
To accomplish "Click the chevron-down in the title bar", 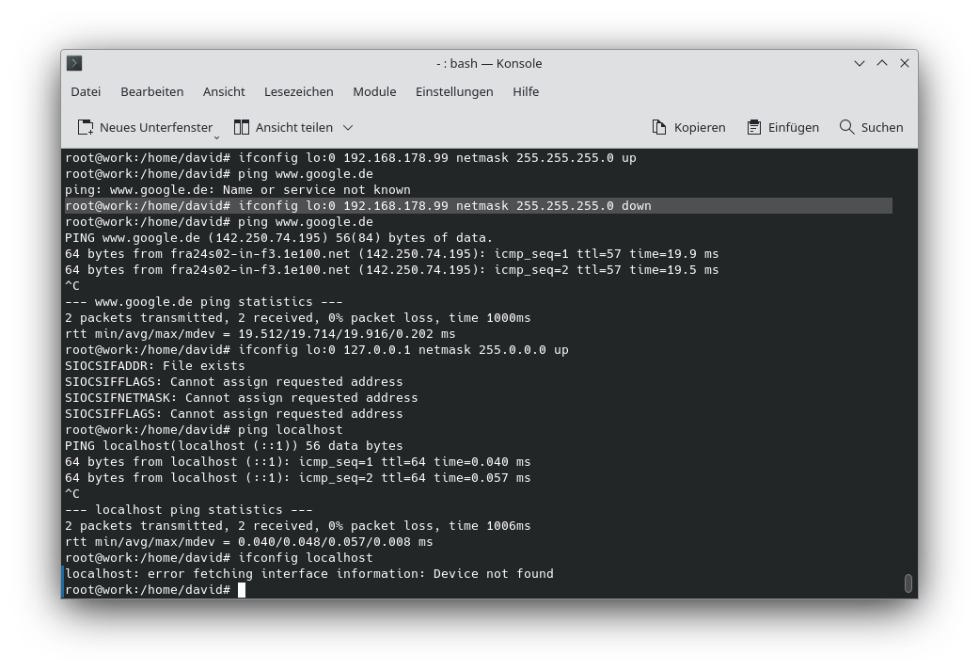I will point(859,63).
